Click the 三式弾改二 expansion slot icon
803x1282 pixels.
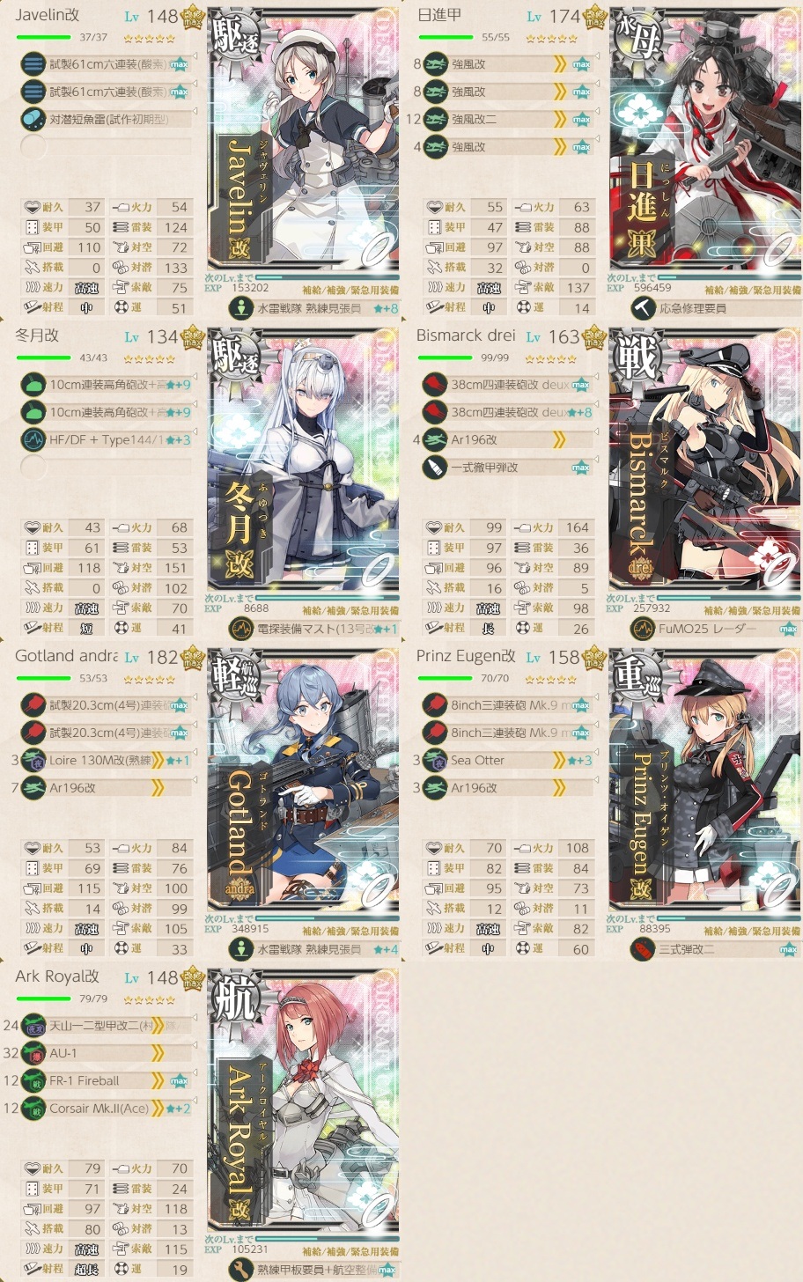tap(643, 949)
